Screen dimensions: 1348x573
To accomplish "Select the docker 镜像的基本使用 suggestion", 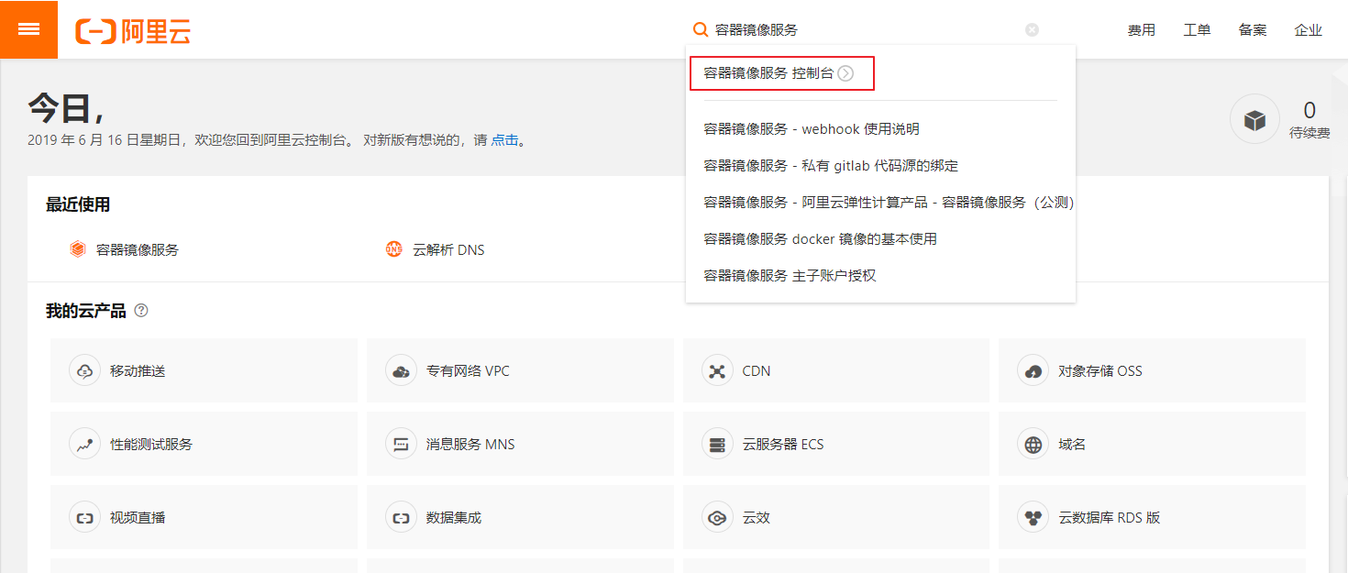I will [x=819, y=239].
